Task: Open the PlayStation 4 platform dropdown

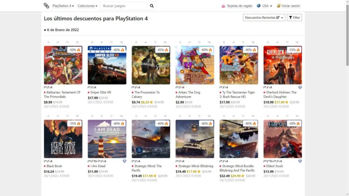Action: click(x=64, y=6)
